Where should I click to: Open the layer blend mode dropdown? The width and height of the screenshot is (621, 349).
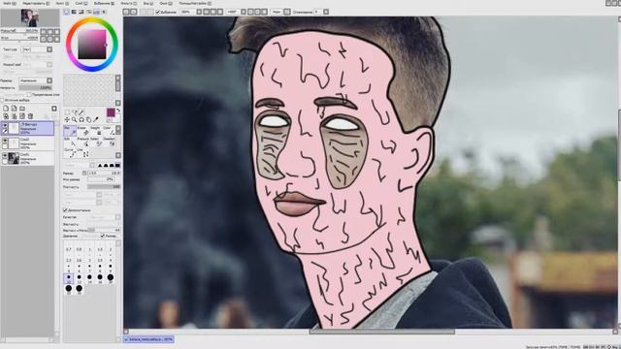pos(36,80)
